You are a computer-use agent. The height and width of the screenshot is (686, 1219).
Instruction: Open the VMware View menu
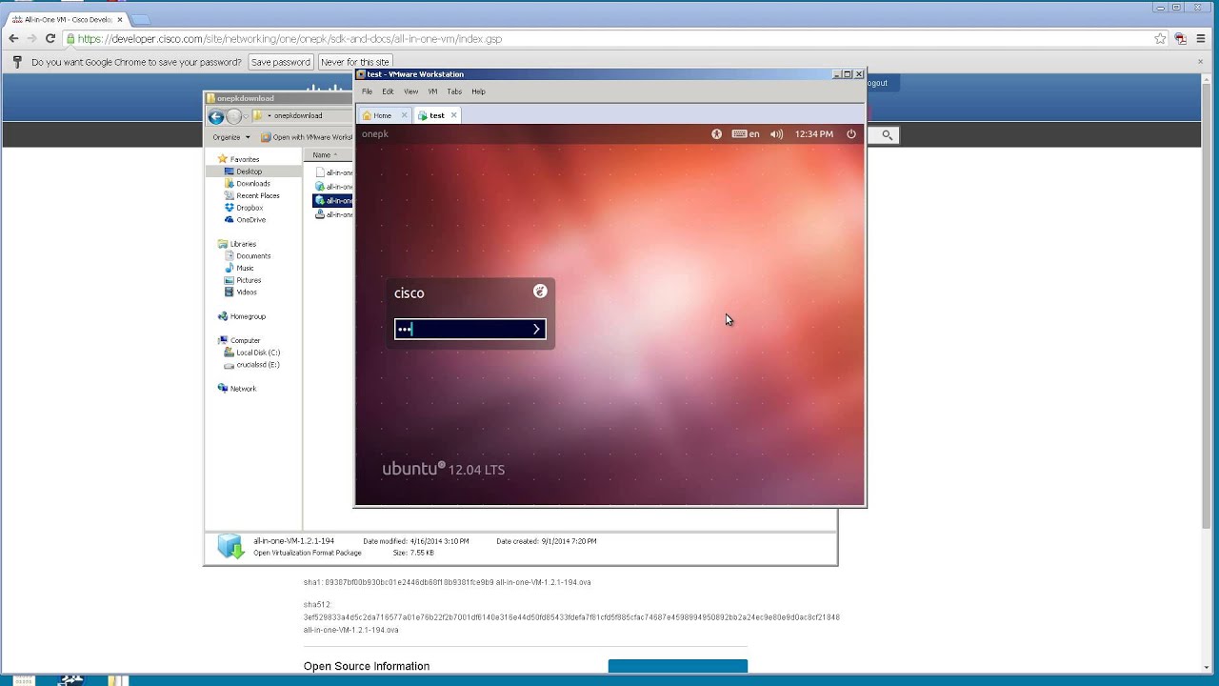pyautogui.click(x=410, y=91)
